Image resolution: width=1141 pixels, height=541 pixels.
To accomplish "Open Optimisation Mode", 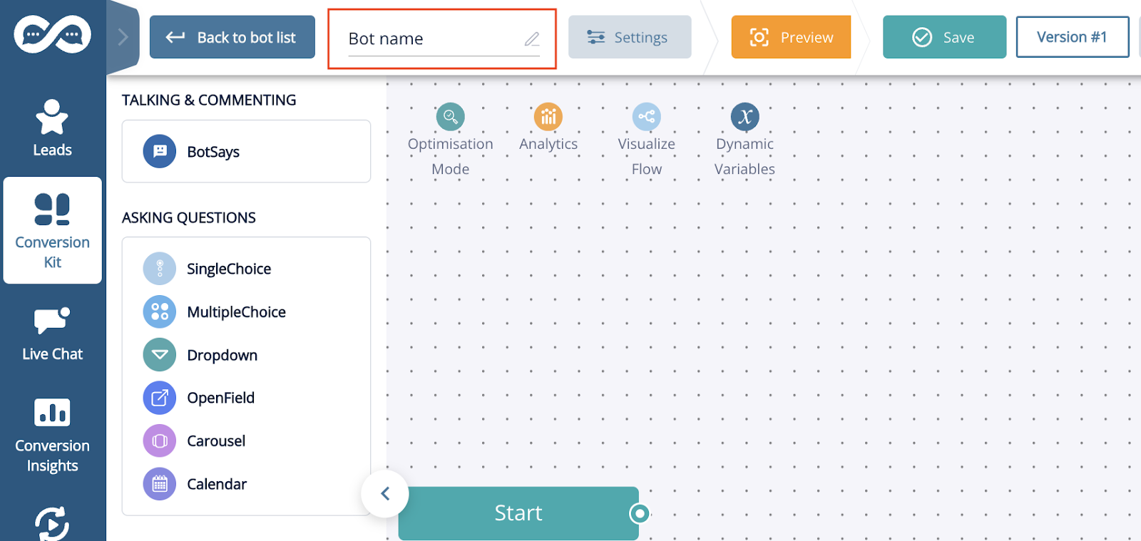I will pyautogui.click(x=451, y=140).
